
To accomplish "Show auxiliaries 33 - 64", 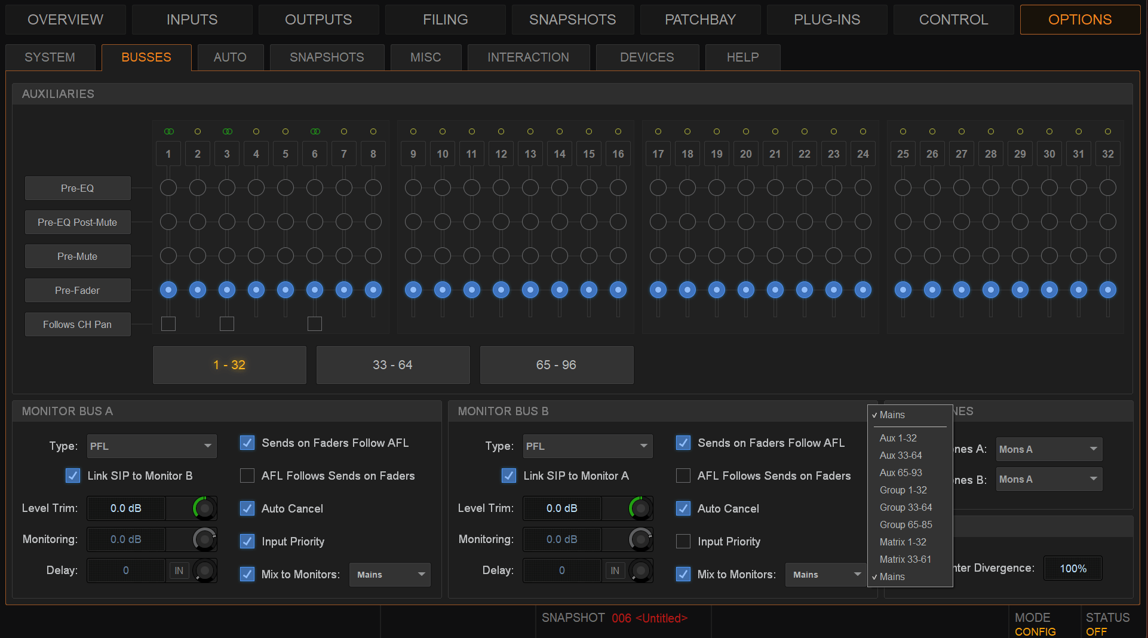I will (x=392, y=364).
